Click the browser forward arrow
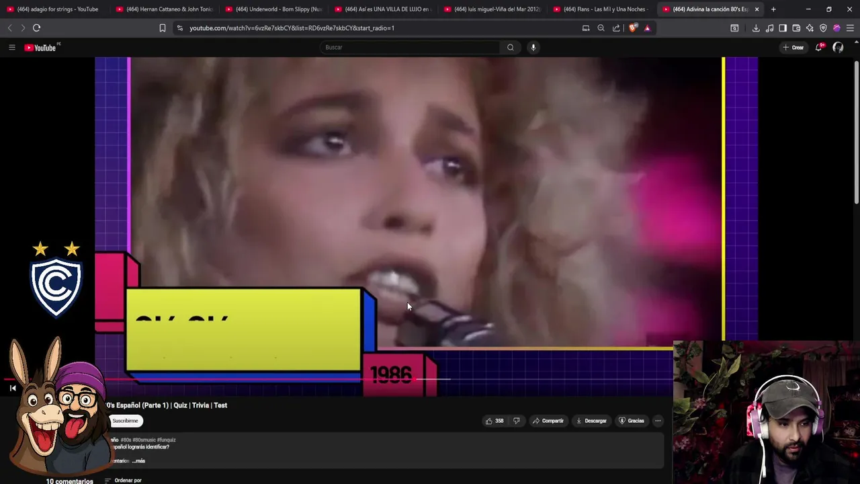This screenshot has height=484, width=860. coord(23,28)
